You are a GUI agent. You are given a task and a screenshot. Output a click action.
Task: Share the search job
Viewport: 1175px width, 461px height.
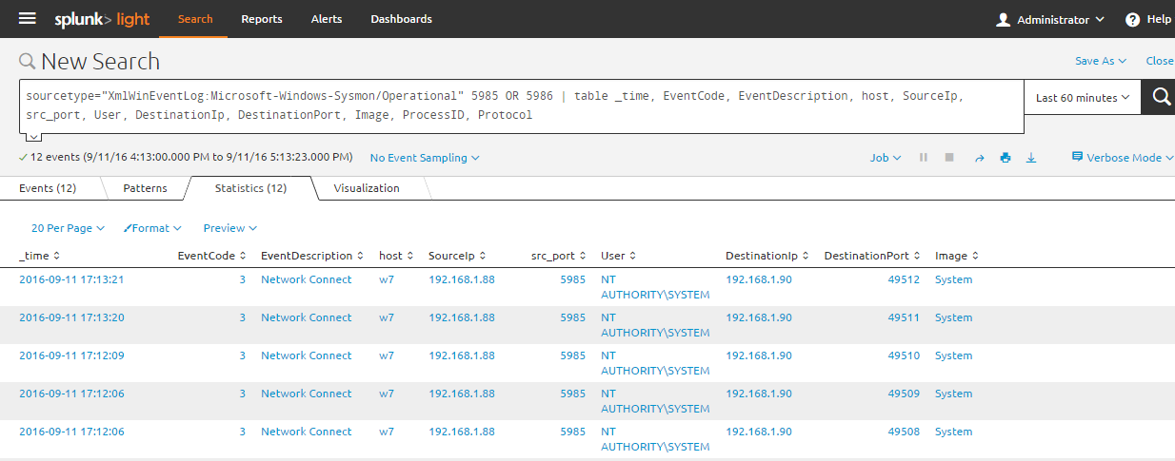(979, 158)
